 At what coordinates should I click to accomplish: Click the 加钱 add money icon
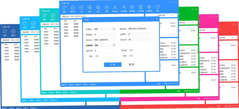click(x=90, y=8)
